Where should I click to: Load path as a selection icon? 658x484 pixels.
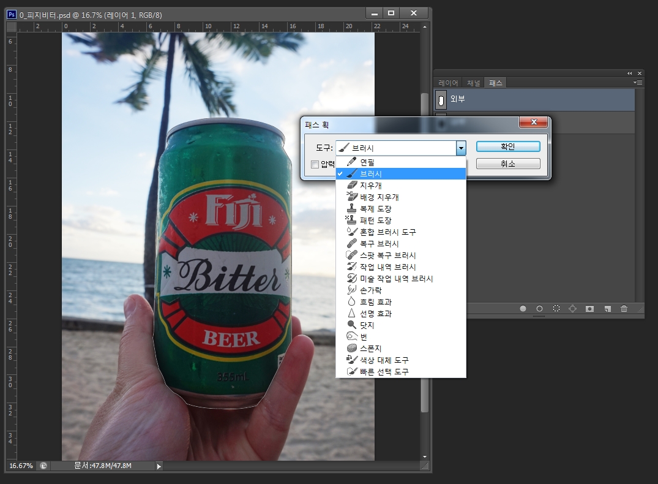(x=556, y=309)
